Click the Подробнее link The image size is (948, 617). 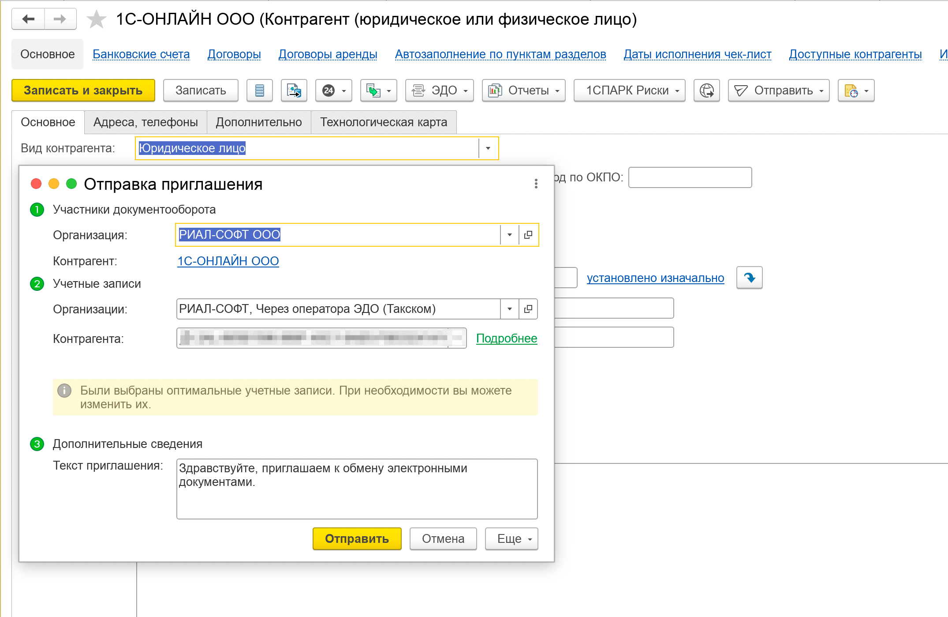pyautogui.click(x=507, y=339)
